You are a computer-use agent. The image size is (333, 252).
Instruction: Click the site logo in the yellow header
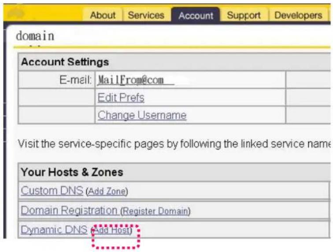(x=16, y=13)
